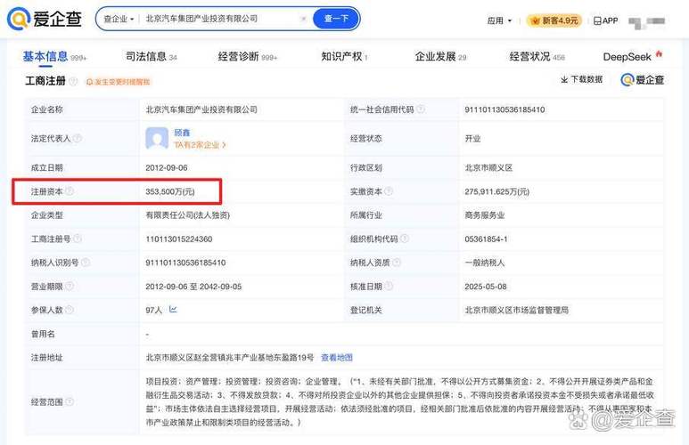This screenshot has width=689, height=445.
Task: Click the legal representative avatar image
Action: click(x=157, y=139)
